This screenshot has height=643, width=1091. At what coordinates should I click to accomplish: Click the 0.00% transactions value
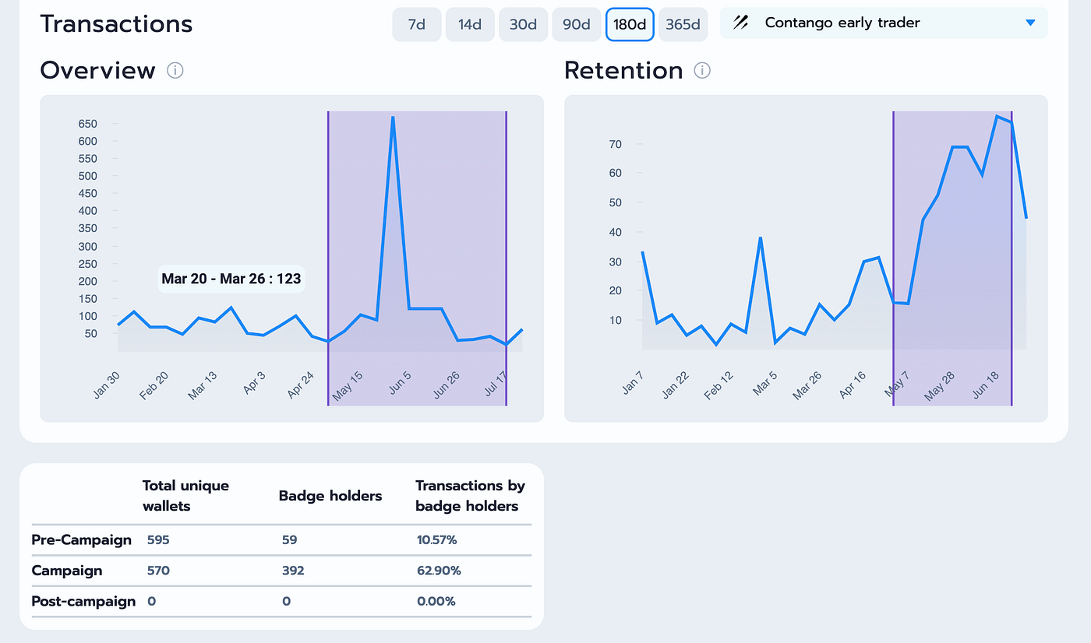pos(436,602)
